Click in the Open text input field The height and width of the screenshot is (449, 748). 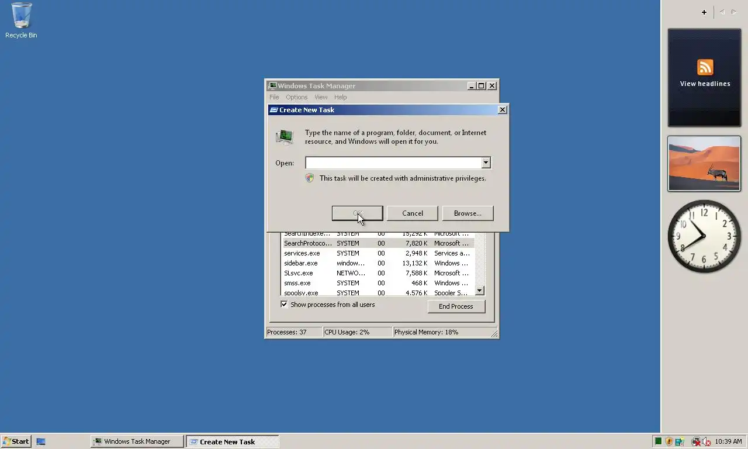coord(393,163)
